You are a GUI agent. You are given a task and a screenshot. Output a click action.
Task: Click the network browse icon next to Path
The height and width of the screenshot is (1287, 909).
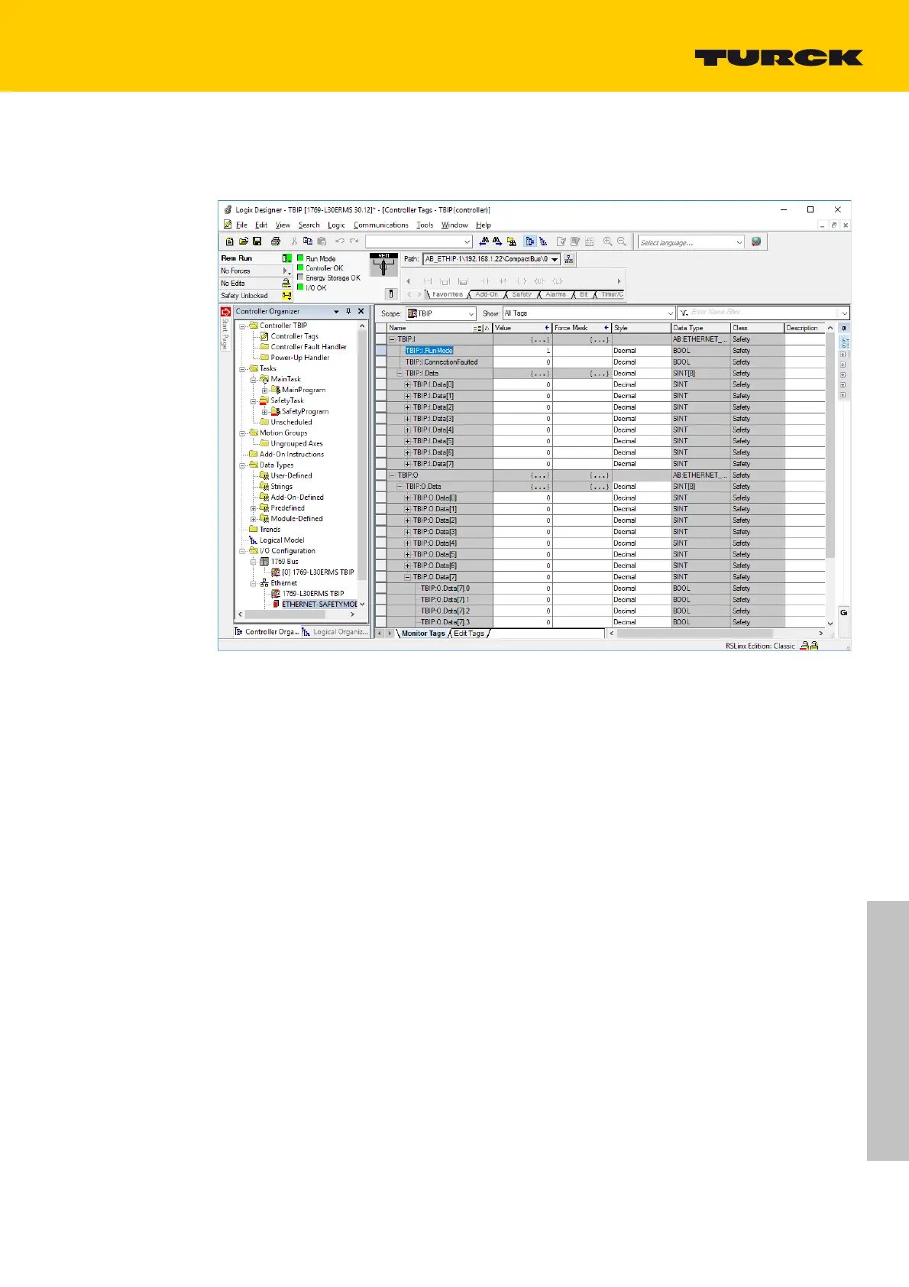click(x=569, y=259)
